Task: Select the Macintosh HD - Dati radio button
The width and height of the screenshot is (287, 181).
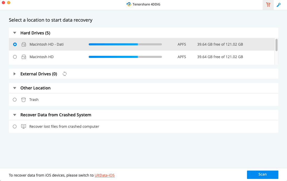Action: pos(15,44)
